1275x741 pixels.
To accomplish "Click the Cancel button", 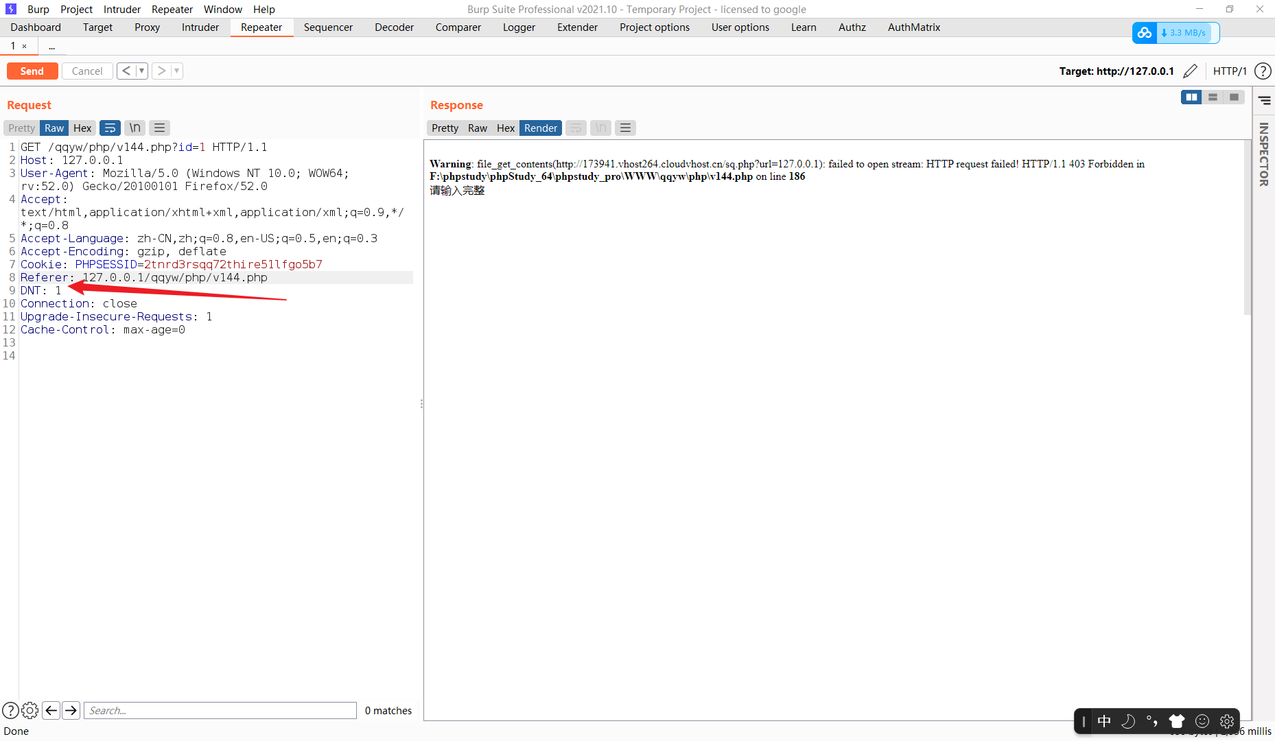I will coord(87,71).
